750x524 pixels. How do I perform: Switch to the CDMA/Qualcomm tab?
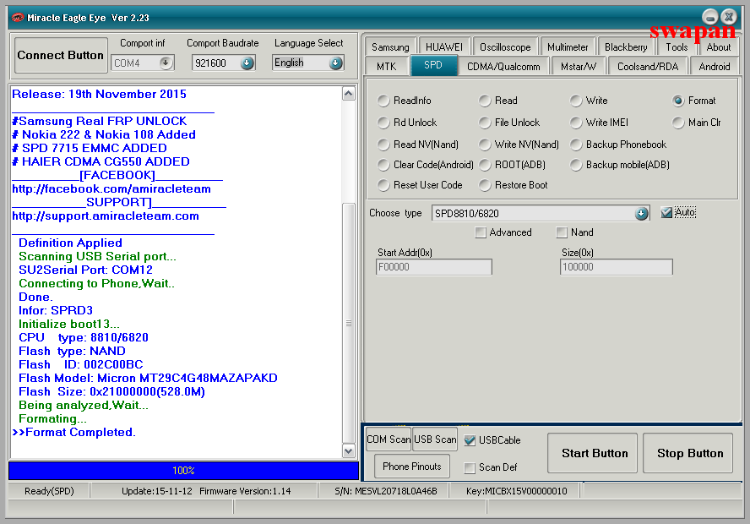click(x=503, y=67)
